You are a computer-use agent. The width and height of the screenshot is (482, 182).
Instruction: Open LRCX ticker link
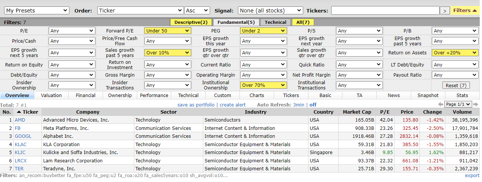pos(21,161)
